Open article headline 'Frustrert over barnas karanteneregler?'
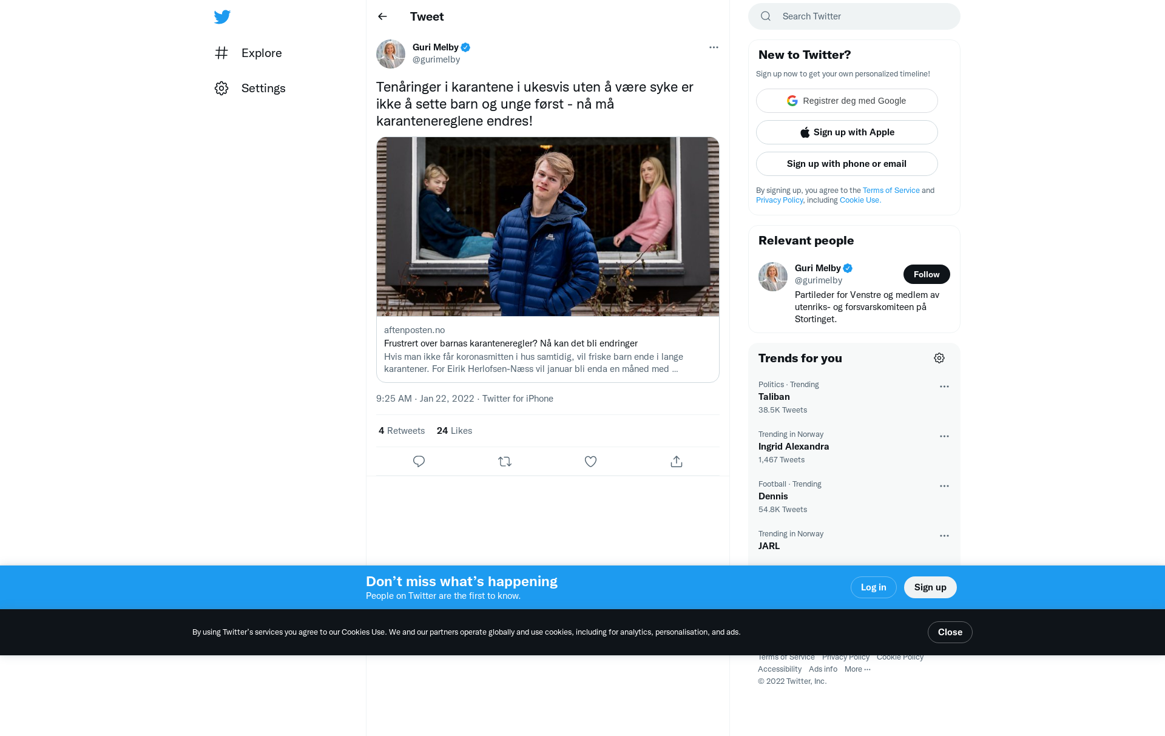1165x736 pixels. 511,343
